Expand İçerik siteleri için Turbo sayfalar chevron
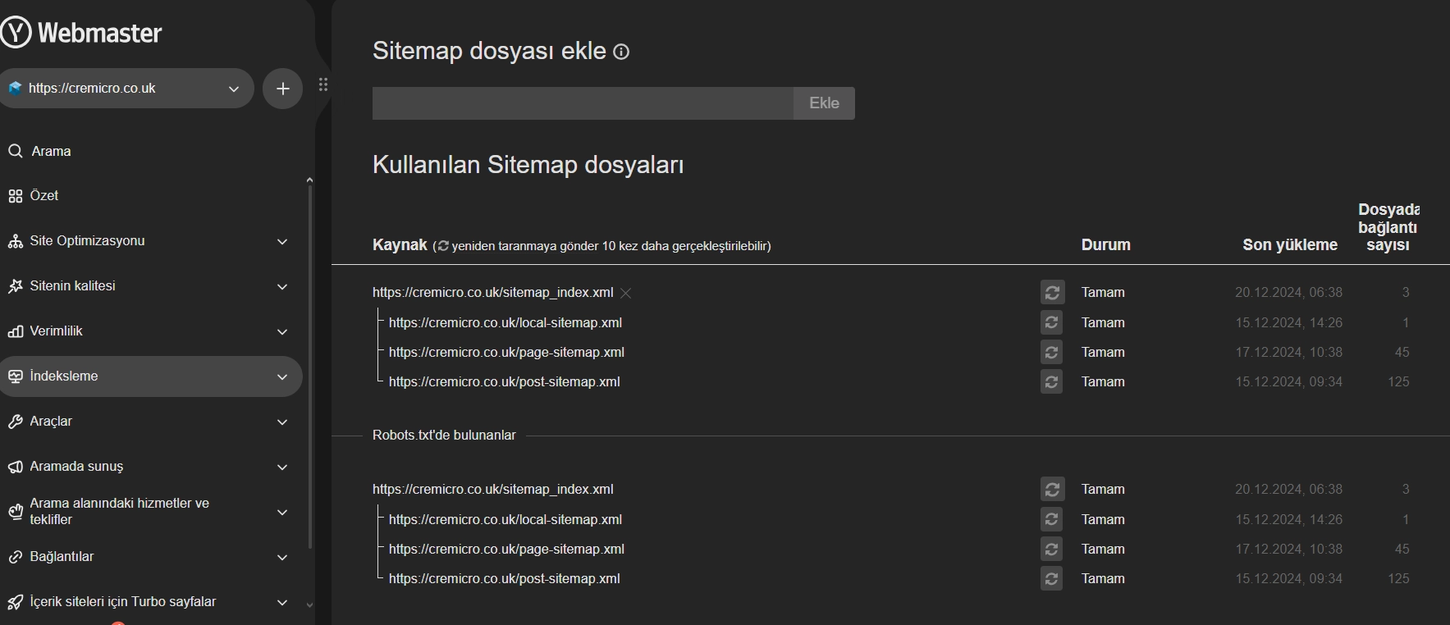 click(282, 603)
